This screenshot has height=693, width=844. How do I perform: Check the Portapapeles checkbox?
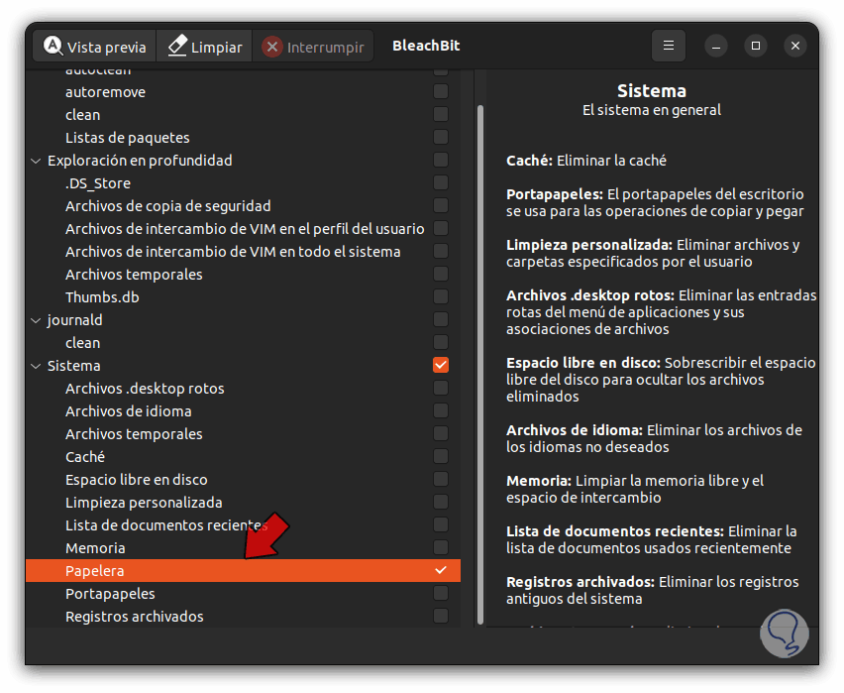pos(441,593)
